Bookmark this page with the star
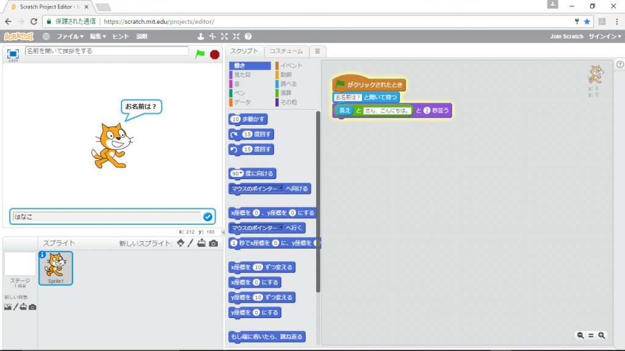This screenshot has height=351, width=625. click(x=587, y=21)
